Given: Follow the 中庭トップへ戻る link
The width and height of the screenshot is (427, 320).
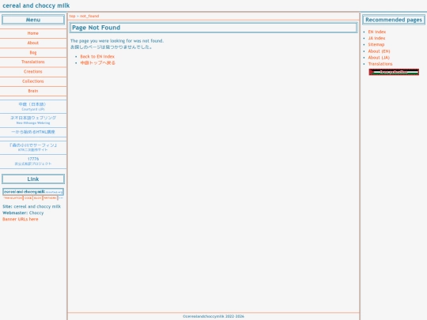Looking at the screenshot, I should 98,63.
